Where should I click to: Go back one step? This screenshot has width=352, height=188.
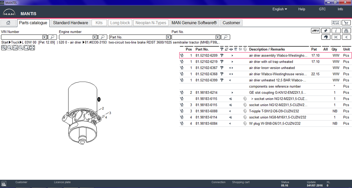pyautogui.click(x=346, y=37)
